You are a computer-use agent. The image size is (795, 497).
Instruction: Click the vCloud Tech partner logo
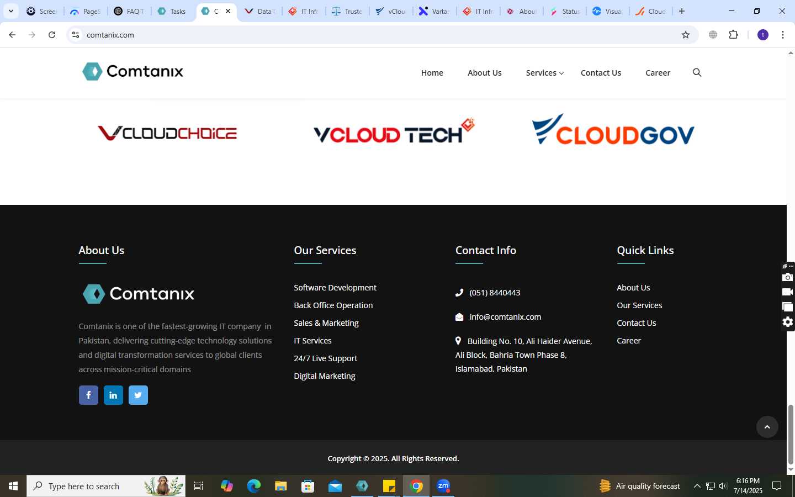[x=394, y=130]
